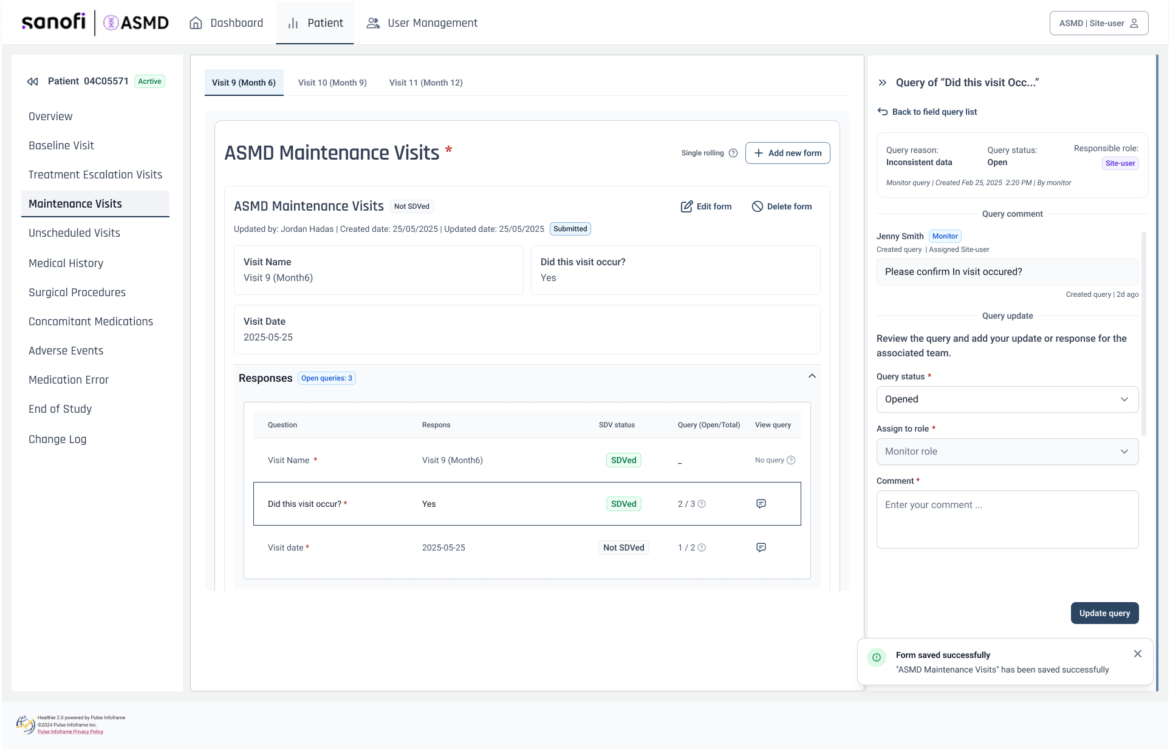This screenshot has height=749, width=1170.
Task: Switch to Visit 11 (Month 12) tab
Action: pos(426,83)
